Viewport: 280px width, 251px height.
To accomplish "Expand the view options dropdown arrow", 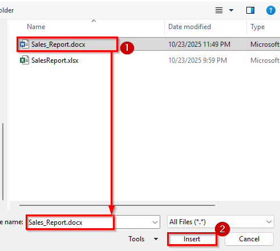I will (231, 10).
